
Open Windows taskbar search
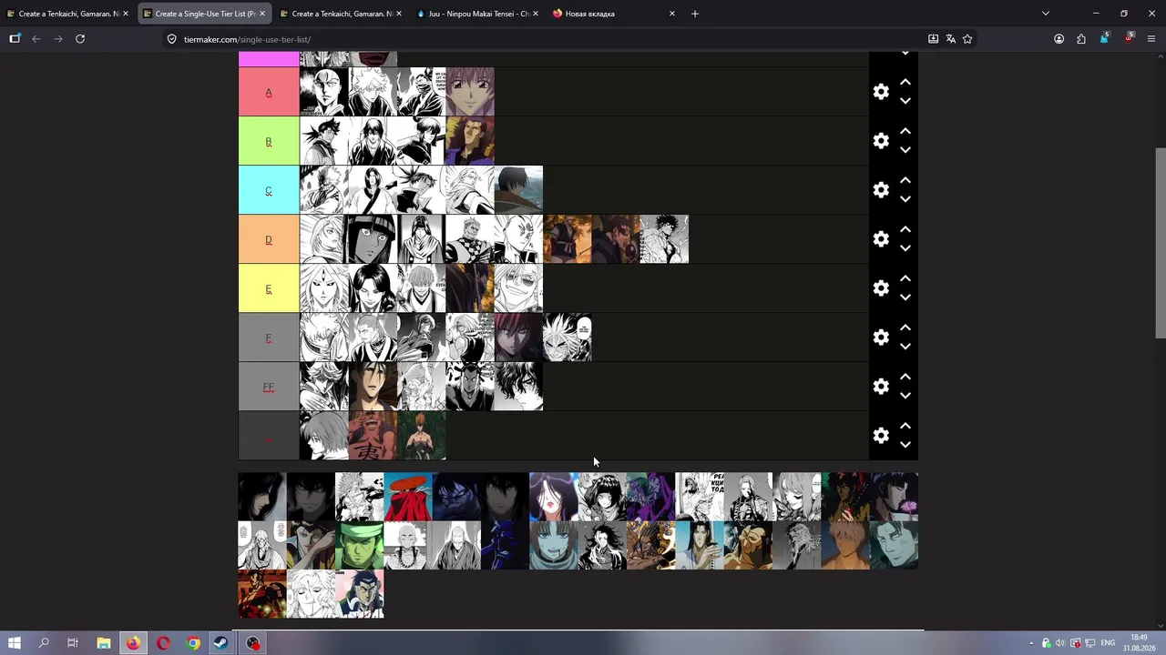coord(44,643)
